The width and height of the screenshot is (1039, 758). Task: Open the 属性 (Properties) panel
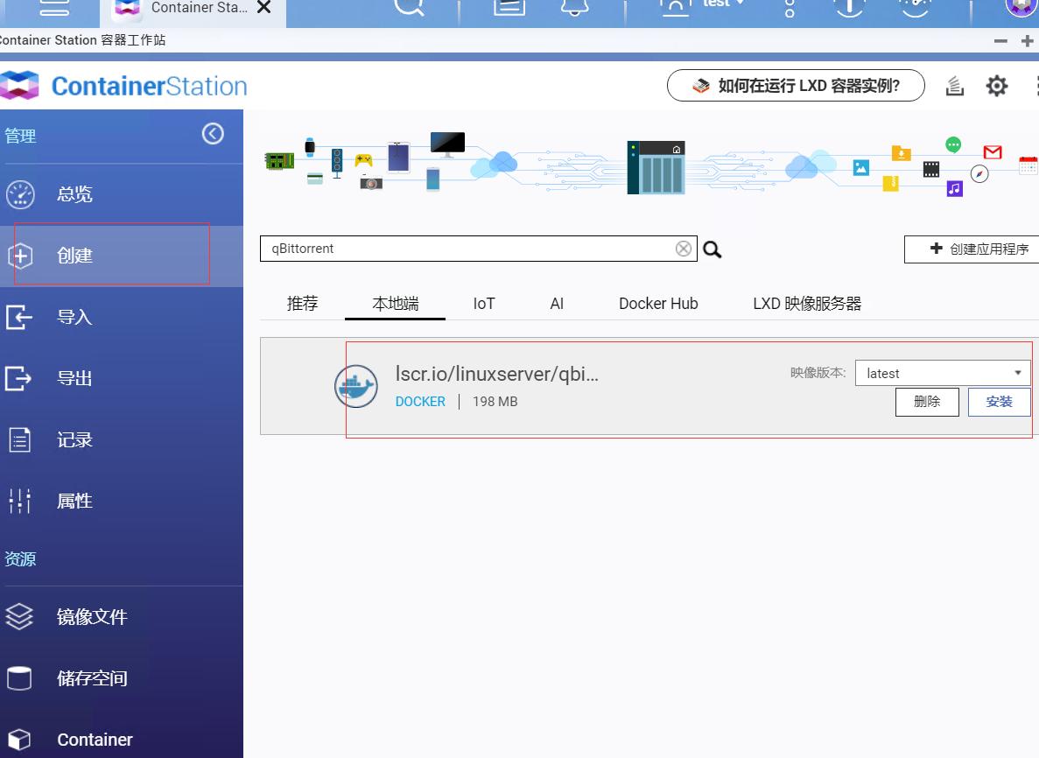pos(74,501)
